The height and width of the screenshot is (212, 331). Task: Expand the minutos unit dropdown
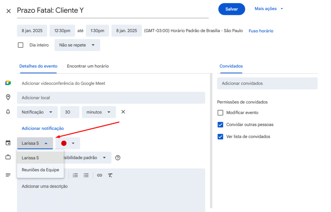coord(99,112)
